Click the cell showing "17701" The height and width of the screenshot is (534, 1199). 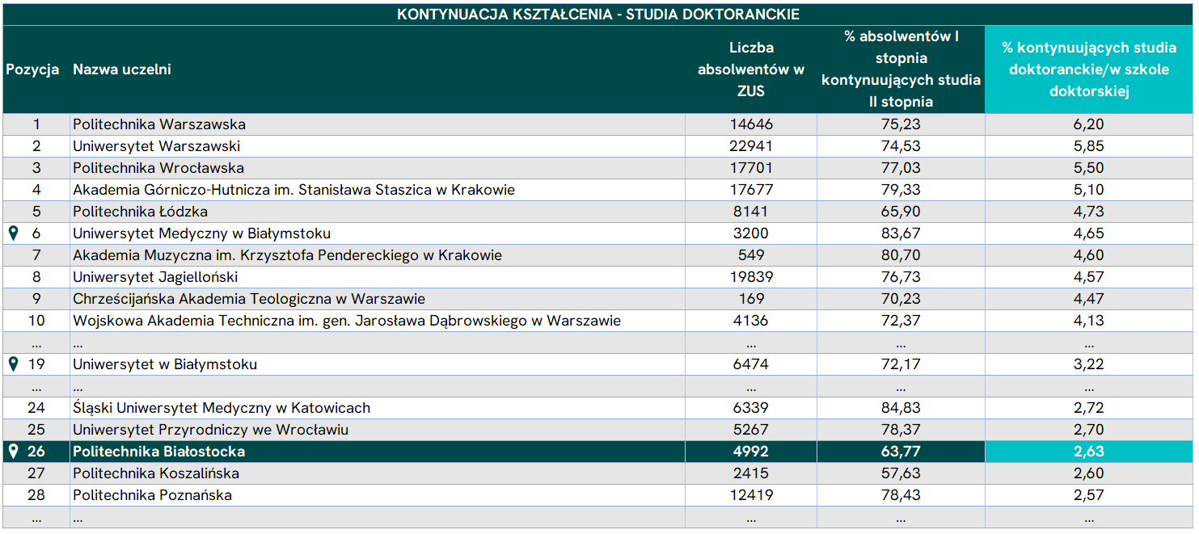tap(751, 168)
